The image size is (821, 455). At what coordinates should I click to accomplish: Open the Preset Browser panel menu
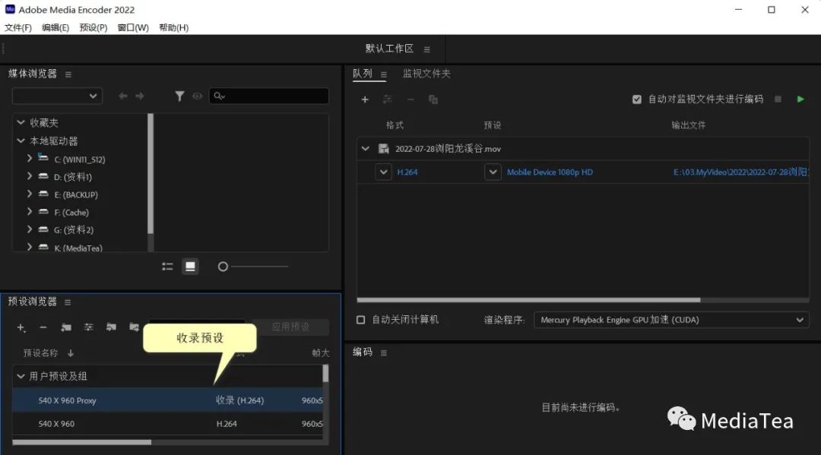(x=68, y=302)
